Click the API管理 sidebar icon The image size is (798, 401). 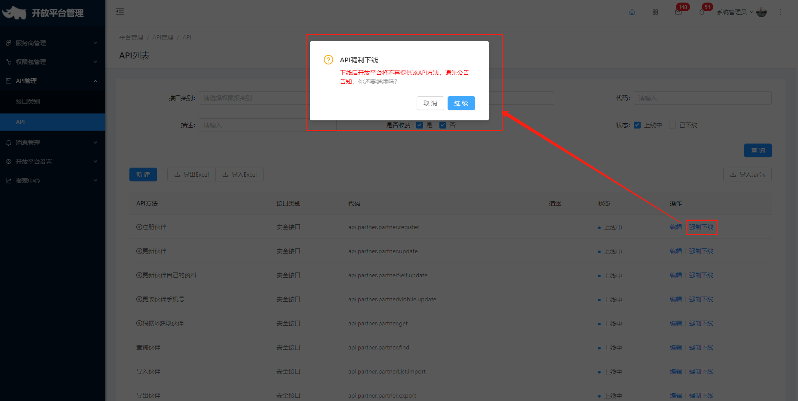9,81
